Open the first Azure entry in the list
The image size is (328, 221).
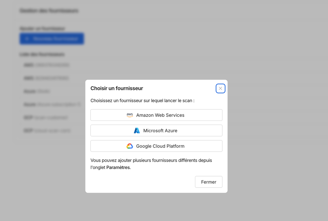(37, 91)
